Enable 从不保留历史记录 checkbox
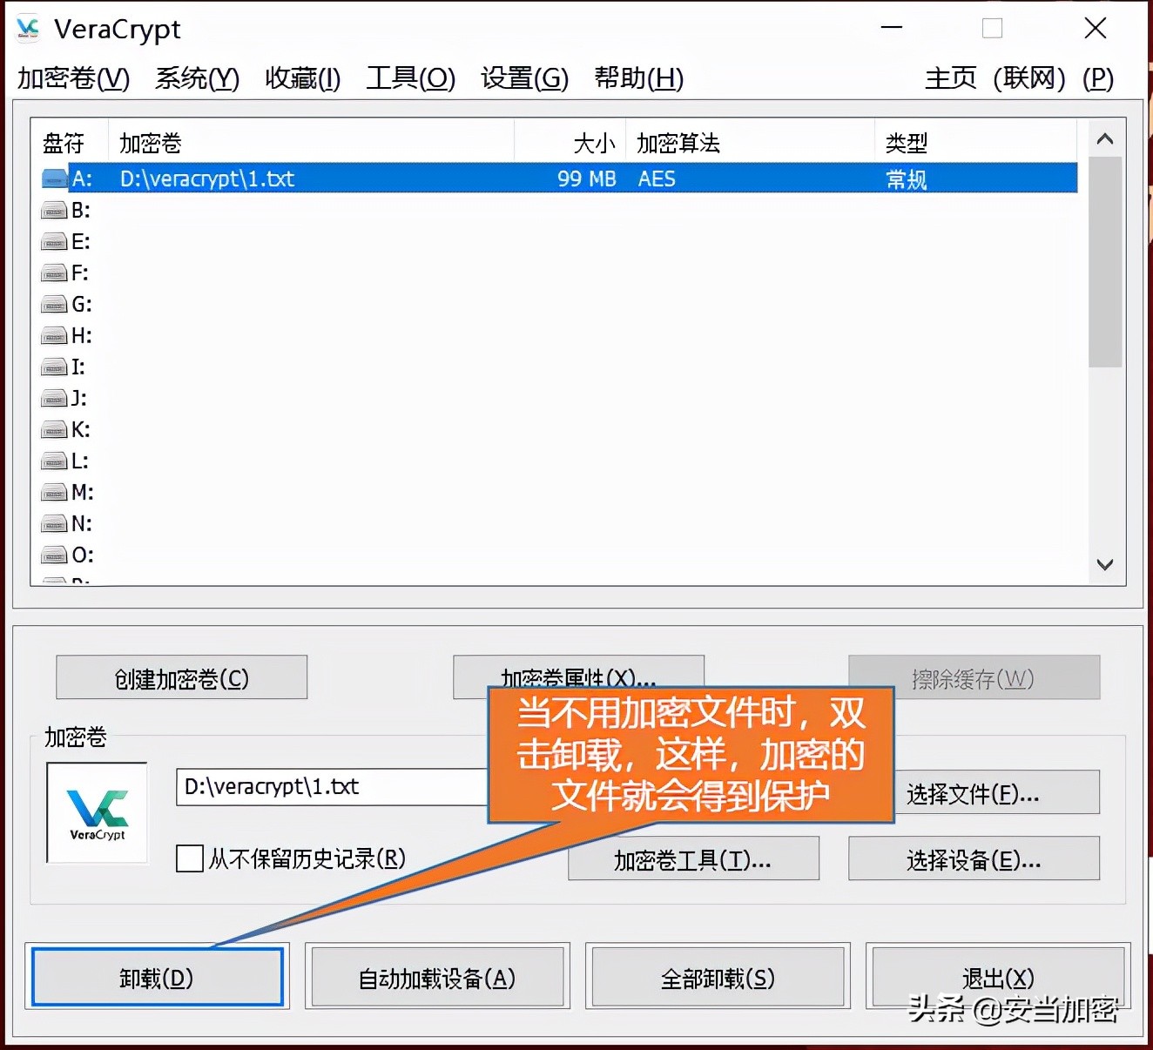This screenshot has width=1153, height=1050. point(189,859)
